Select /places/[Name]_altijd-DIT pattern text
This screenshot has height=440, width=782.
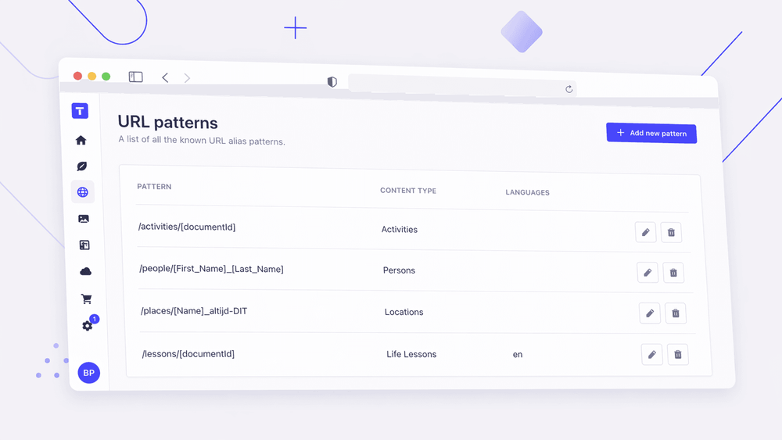pos(193,311)
